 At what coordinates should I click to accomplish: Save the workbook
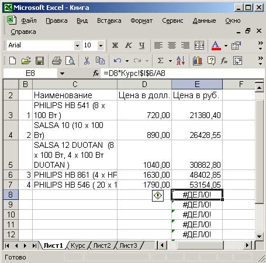click(40, 61)
